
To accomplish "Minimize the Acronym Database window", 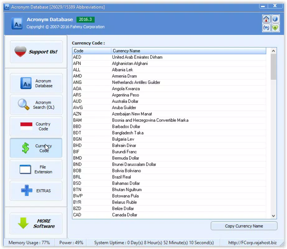I will [263, 6].
